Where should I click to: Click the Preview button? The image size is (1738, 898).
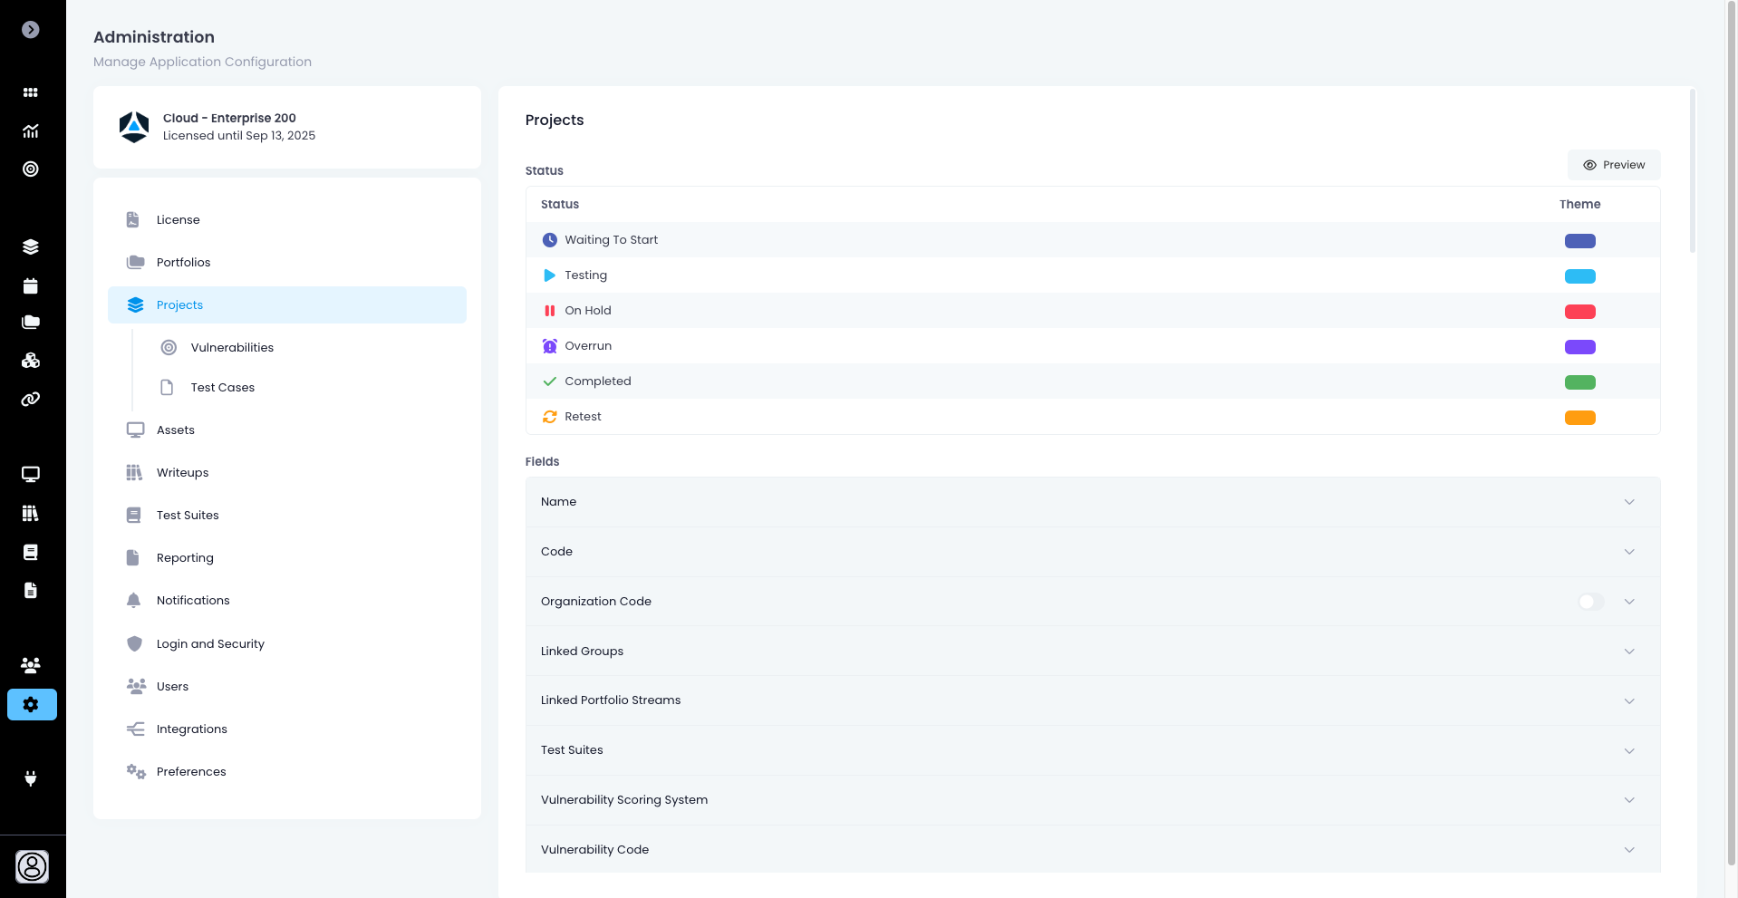point(1613,165)
